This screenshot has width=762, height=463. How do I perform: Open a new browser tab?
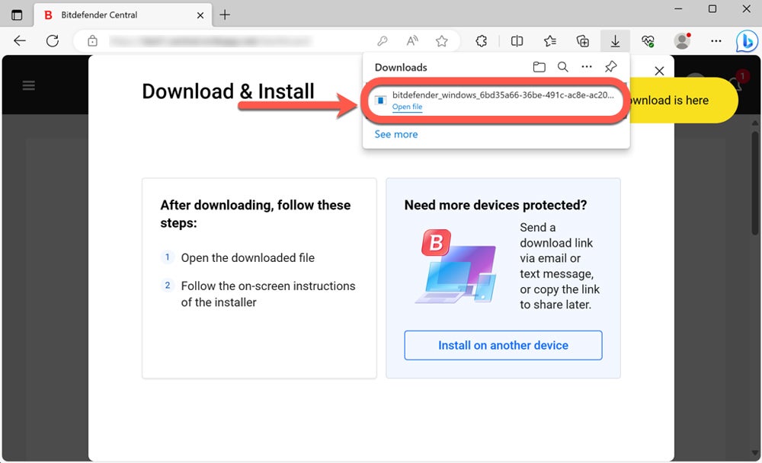[x=224, y=14]
